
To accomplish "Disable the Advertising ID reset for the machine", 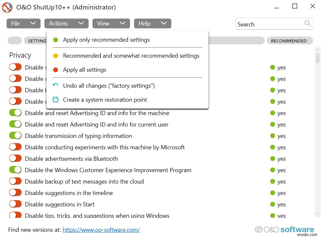I will pos(15,112).
